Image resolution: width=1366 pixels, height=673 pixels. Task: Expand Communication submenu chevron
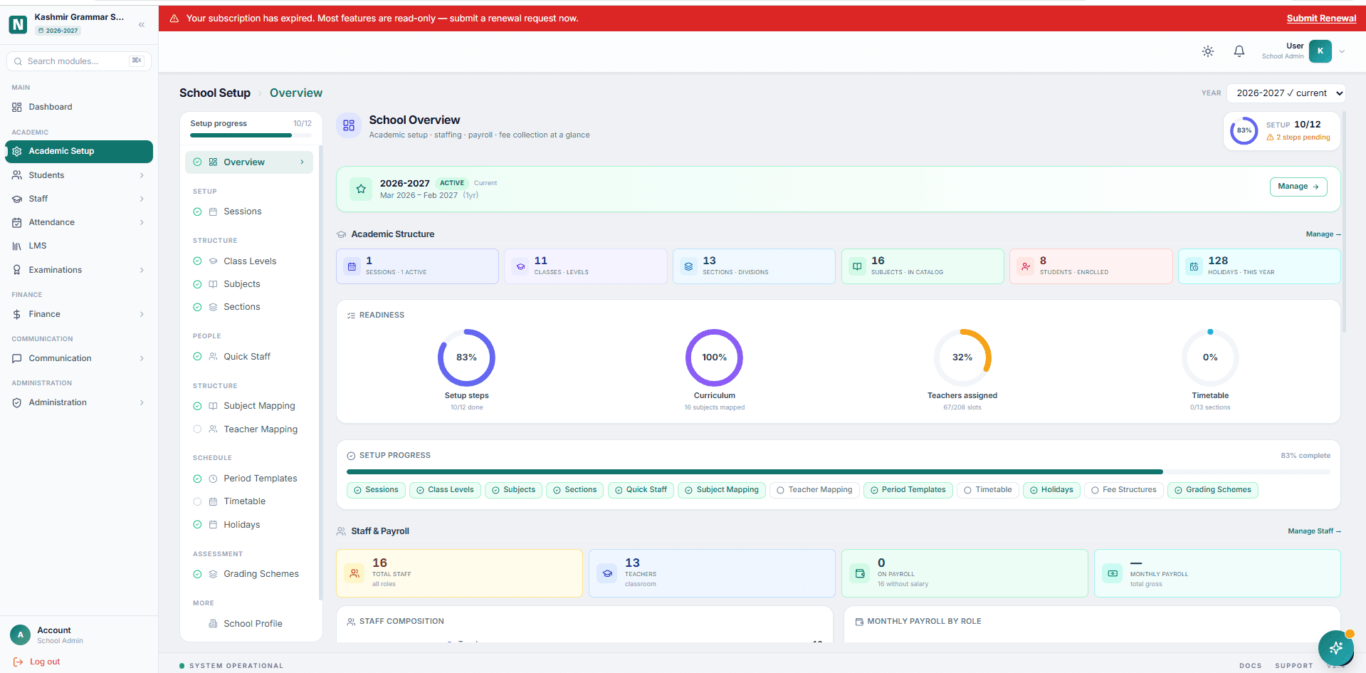(142, 358)
